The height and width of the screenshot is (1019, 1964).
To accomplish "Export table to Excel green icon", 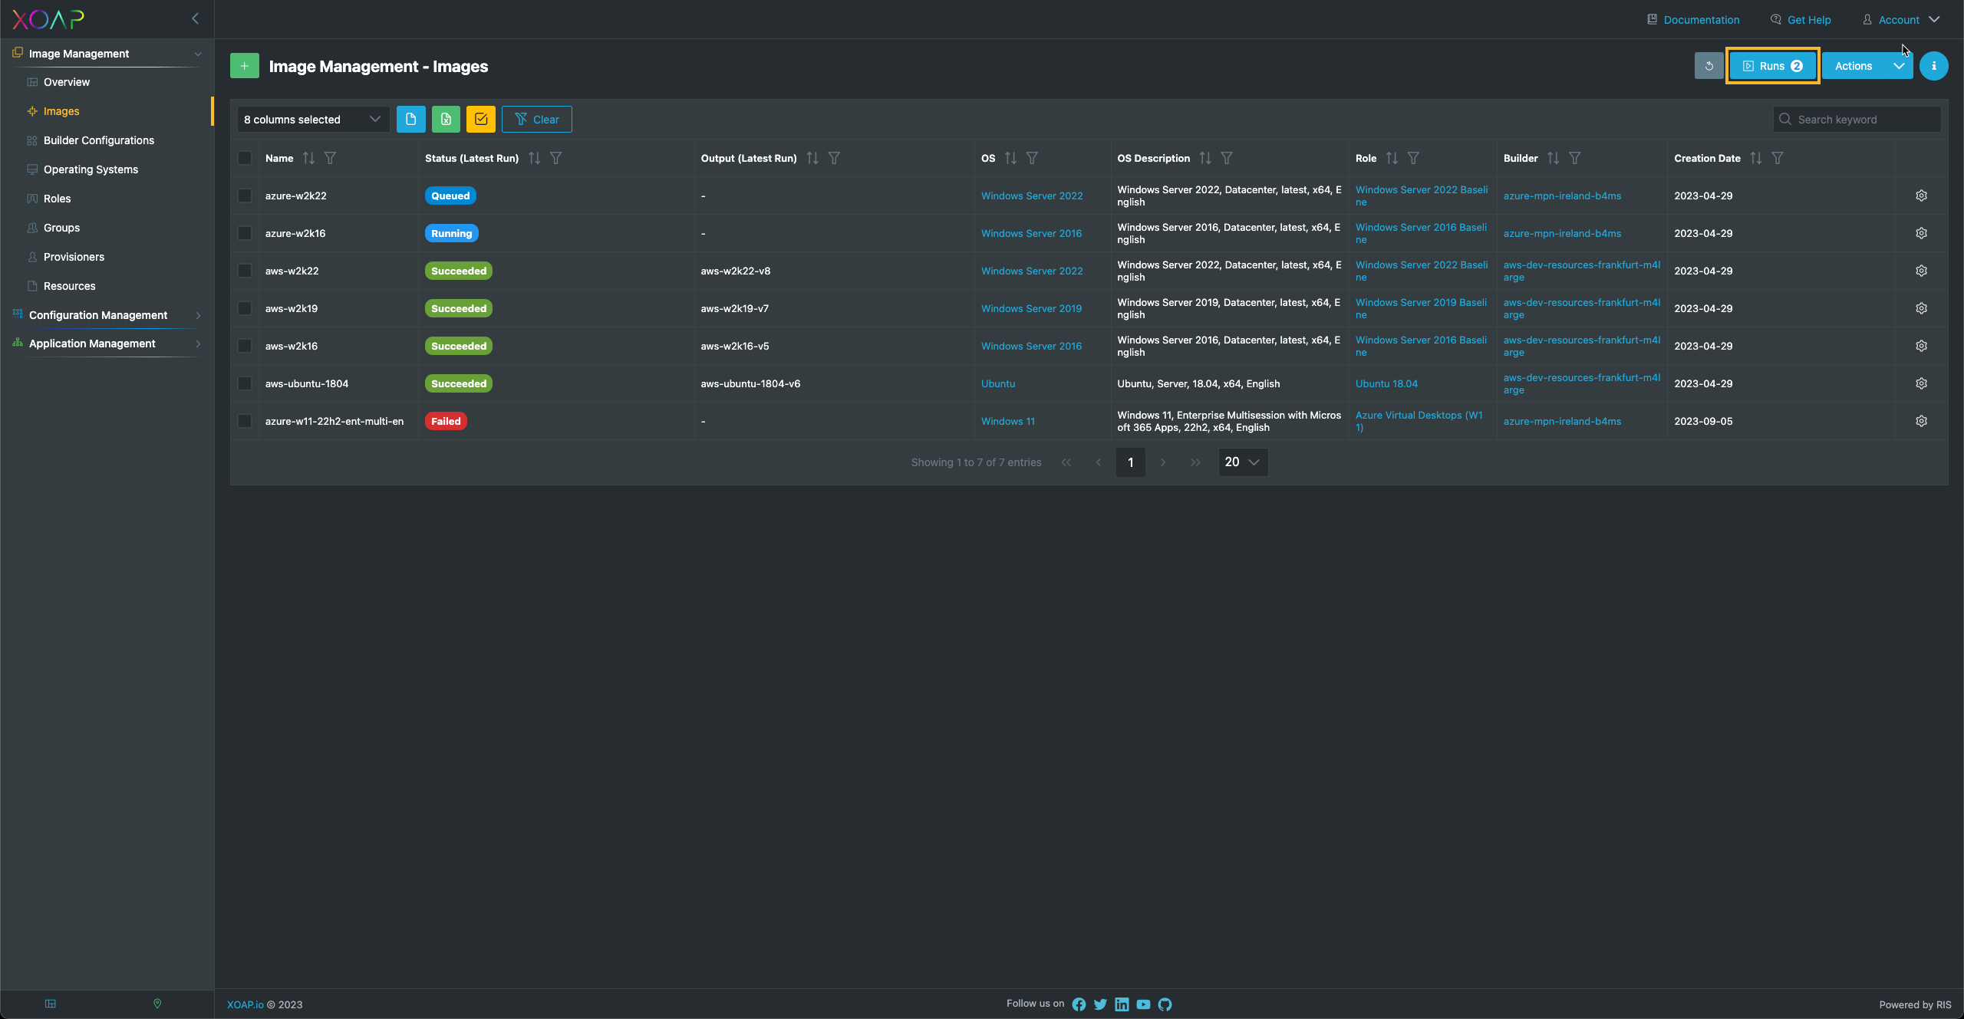I will 446,119.
